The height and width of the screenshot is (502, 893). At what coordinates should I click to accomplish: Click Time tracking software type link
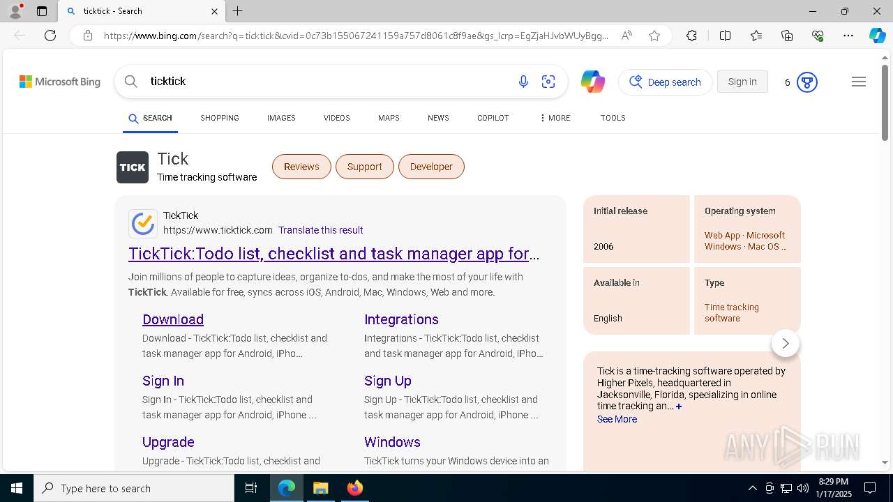point(732,312)
